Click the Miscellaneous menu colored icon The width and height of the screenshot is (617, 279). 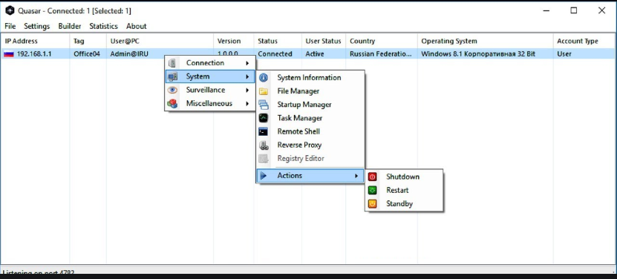click(172, 103)
